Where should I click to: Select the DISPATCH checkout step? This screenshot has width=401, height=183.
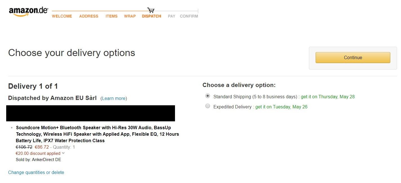pos(152,16)
